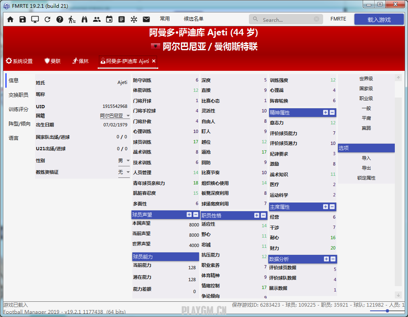This screenshot has height=317, width=408.
Task: Click the 导入 import option
Action: click(366, 158)
